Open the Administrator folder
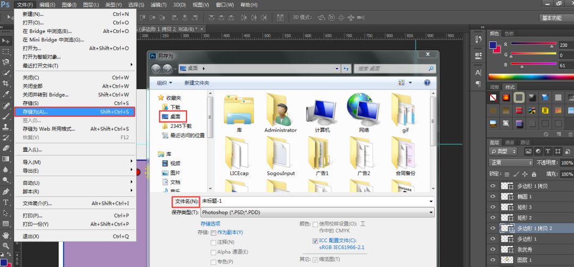574x267 pixels. point(280,113)
